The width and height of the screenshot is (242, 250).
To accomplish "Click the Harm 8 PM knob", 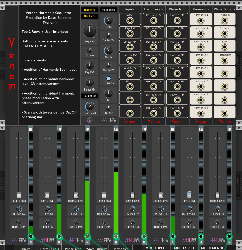I will [217, 222].
